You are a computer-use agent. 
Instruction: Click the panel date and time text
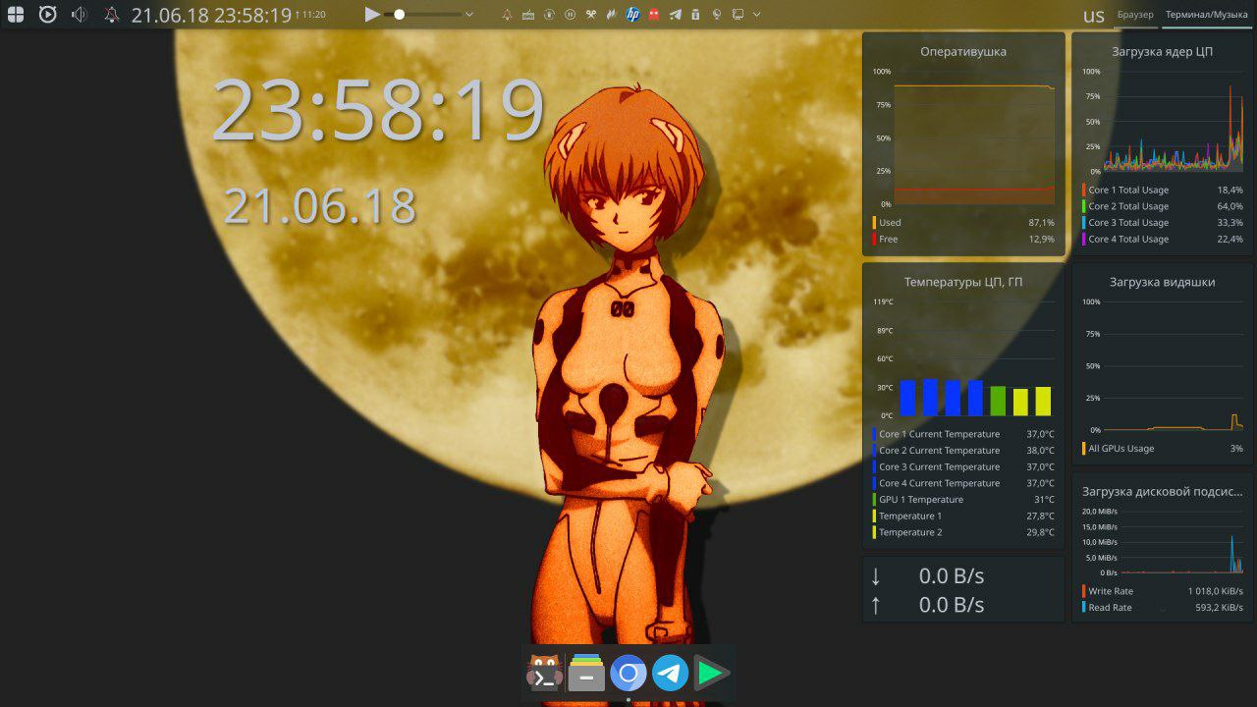[x=211, y=15]
